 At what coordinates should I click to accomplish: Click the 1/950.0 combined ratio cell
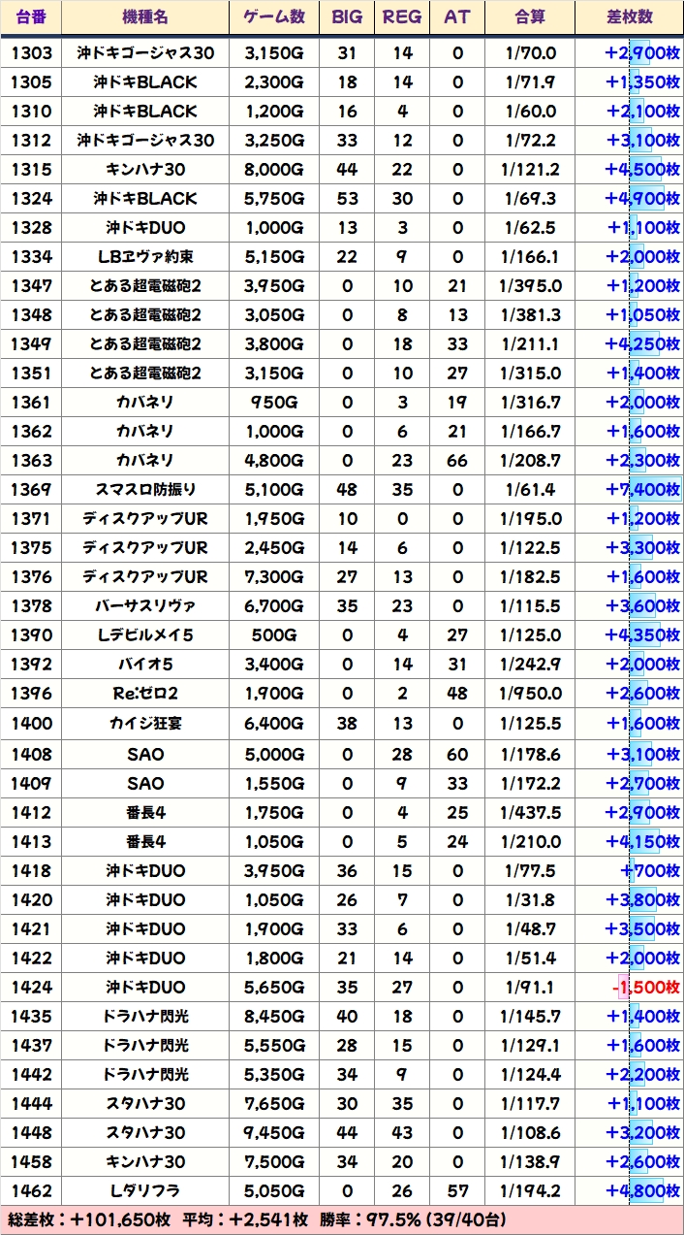(x=529, y=694)
